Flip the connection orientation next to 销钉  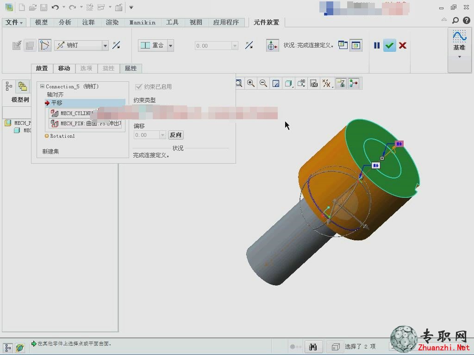(116, 45)
